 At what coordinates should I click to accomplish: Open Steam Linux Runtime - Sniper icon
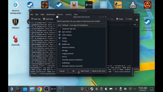tap(147, 25)
